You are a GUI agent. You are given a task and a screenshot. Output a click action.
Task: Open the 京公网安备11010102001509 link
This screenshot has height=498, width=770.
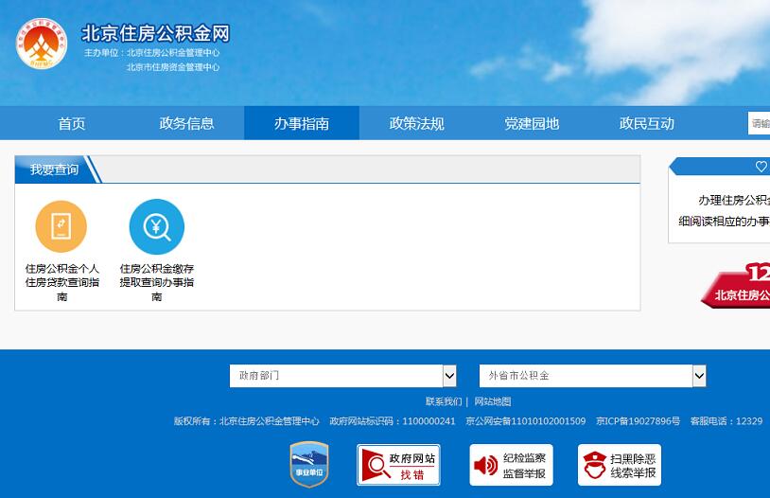click(x=525, y=421)
